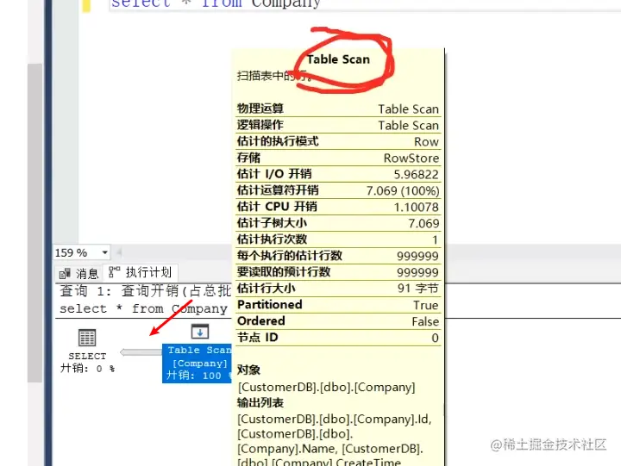The width and height of the screenshot is (621, 466).
Task: Click the 每个执行的估计行数 value 999999
Action: 417,256
